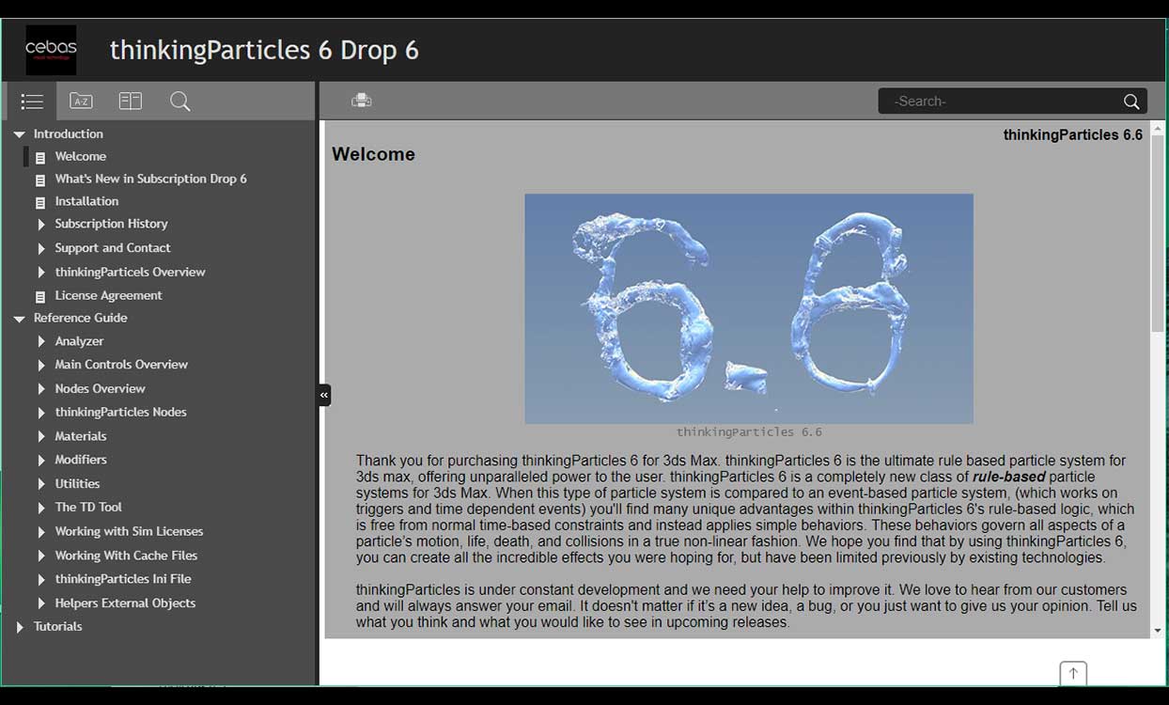Collapse the Reference Guide section arrow
The width and height of the screenshot is (1169, 705).
[19, 319]
